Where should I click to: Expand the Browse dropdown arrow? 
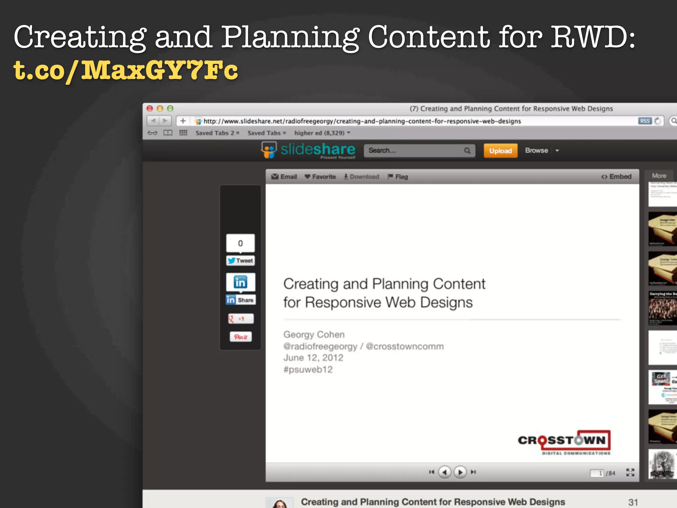557,151
